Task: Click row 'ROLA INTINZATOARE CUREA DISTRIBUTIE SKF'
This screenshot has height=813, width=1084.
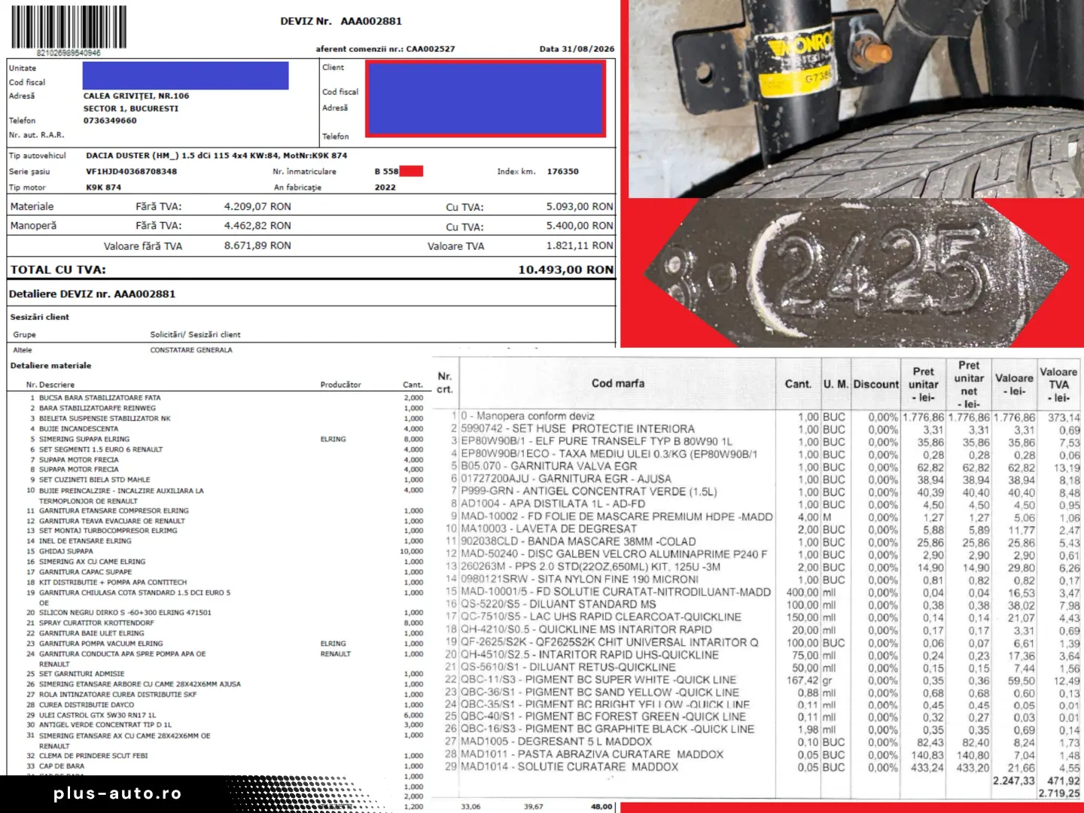Action: [x=225, y=694]
